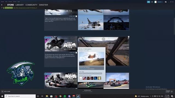This screenshot has height=98, width=175.
Task: Click the Cortana circle icon
Action: [x=38, y=96]
